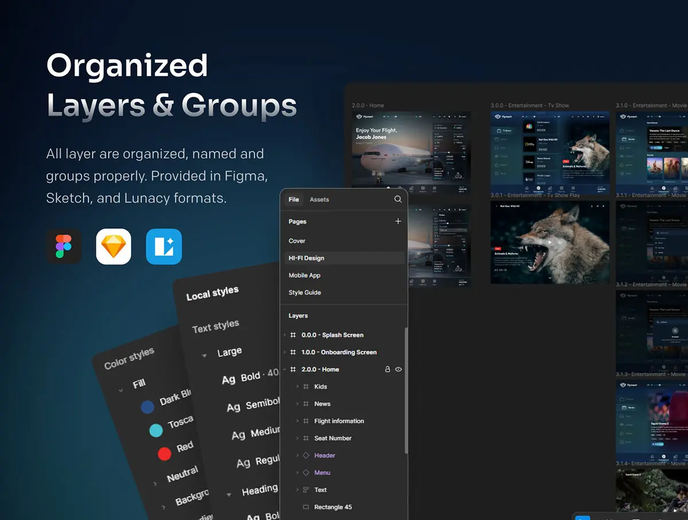
Task: Click the frame icon beside Seat Number
Action: click(306, 438)
